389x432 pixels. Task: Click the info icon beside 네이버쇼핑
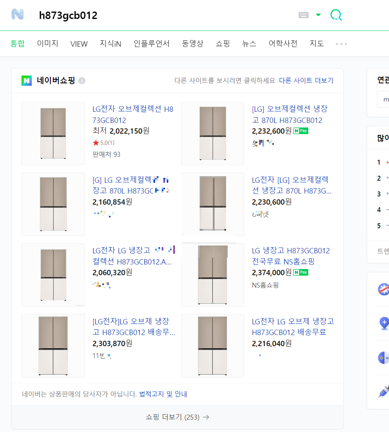tap(82, 81)
